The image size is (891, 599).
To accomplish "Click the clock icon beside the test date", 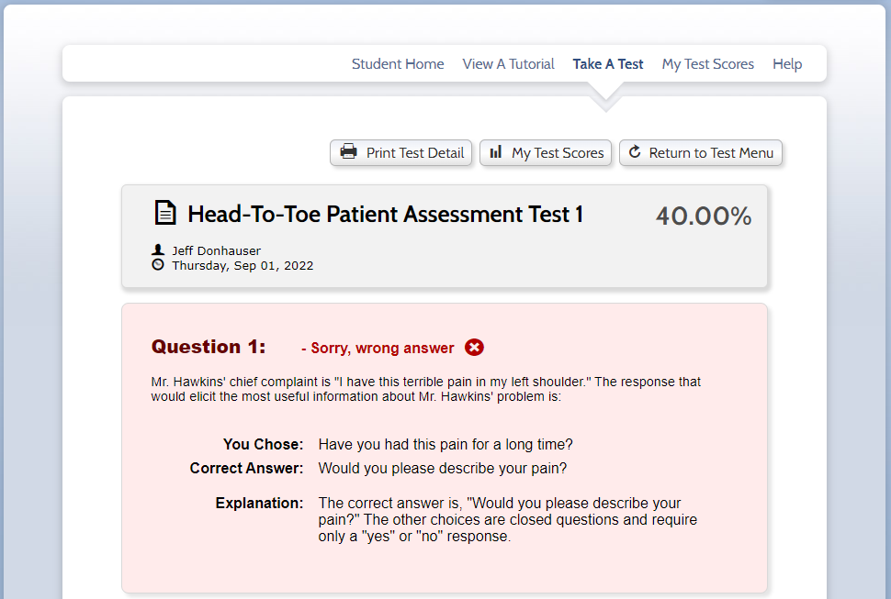I will (x=158, y=265).
